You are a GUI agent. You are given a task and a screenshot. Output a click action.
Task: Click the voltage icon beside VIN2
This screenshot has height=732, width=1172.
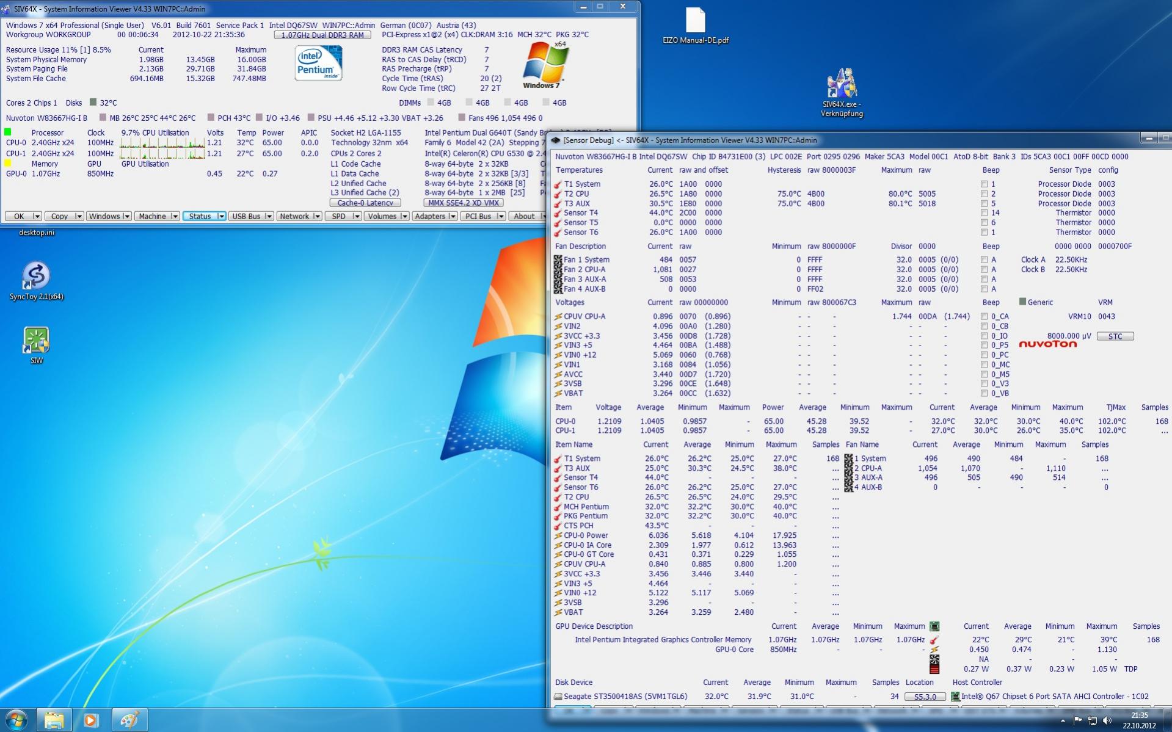(x=558, y=326)
